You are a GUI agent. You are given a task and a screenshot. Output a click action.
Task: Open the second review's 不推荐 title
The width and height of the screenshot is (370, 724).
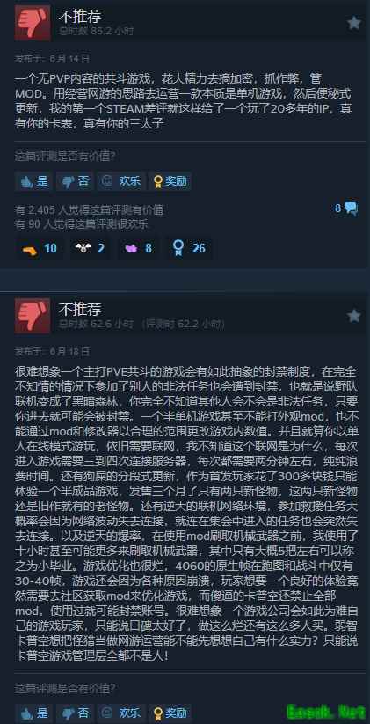click(x=79, y=309)
